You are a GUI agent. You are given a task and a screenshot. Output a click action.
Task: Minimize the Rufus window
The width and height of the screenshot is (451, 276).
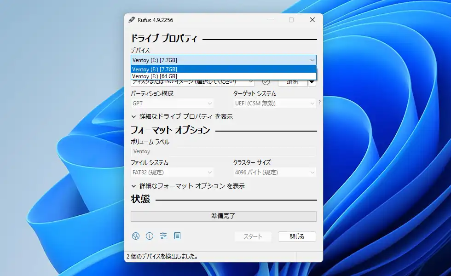click(x=271, y=20)
